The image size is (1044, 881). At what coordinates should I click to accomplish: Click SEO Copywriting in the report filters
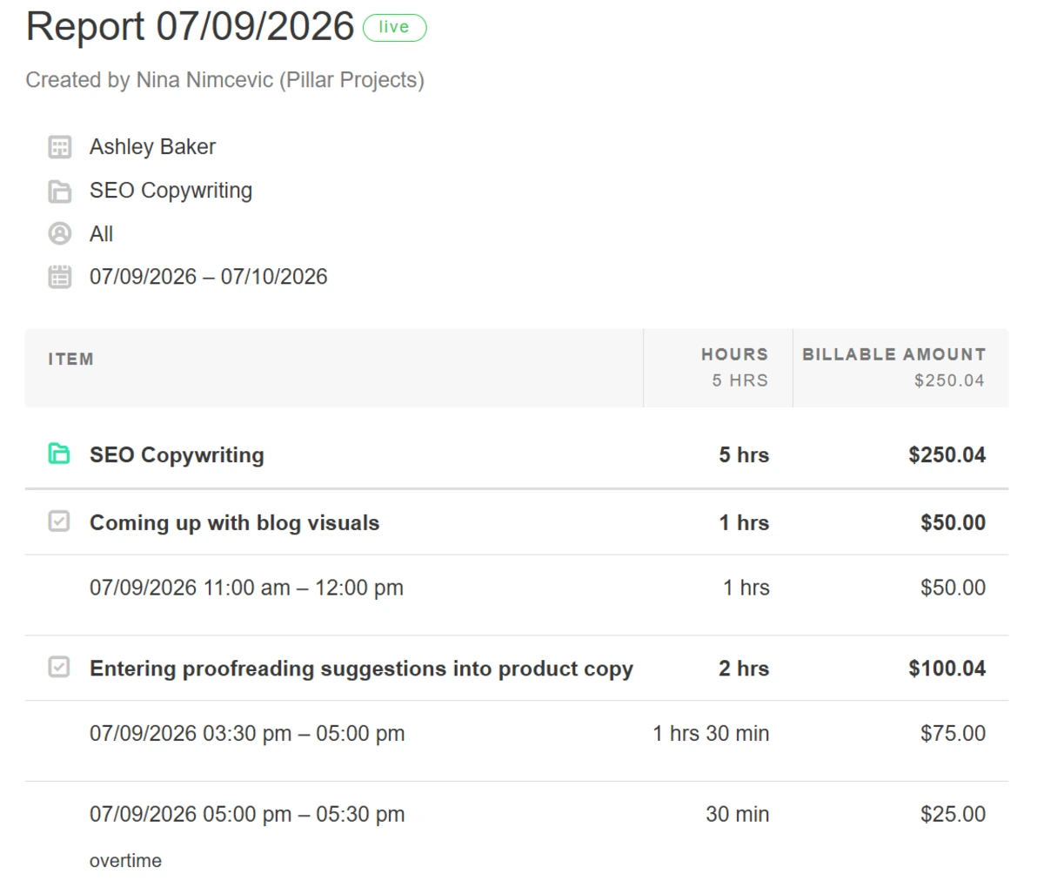pos(171,190)
